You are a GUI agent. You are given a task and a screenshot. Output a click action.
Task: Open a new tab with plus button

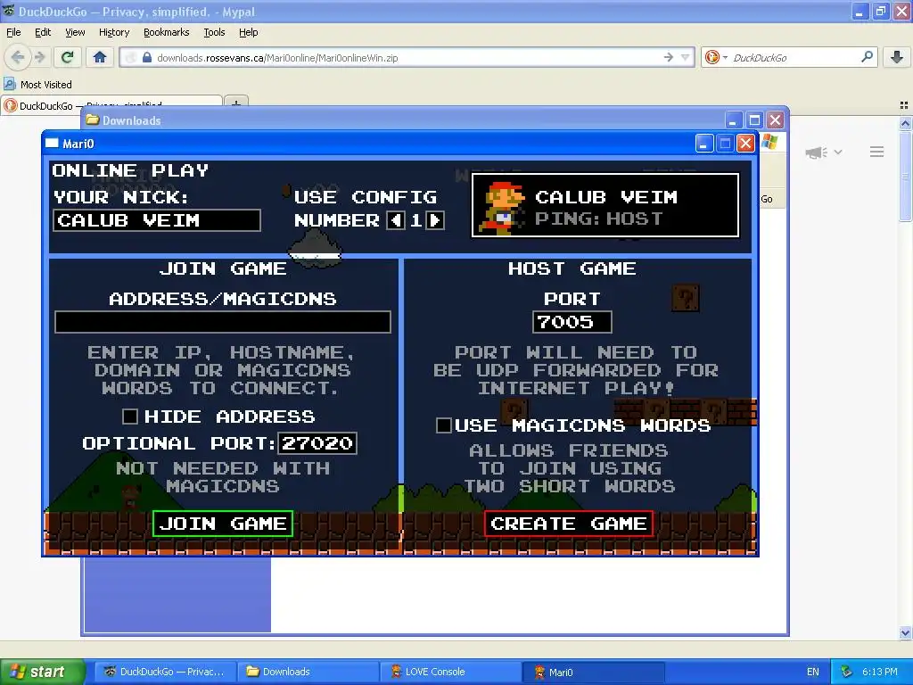point(236,103)
